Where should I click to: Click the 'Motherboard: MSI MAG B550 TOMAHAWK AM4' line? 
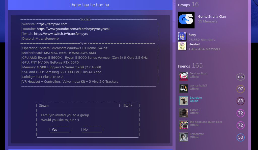59,53
